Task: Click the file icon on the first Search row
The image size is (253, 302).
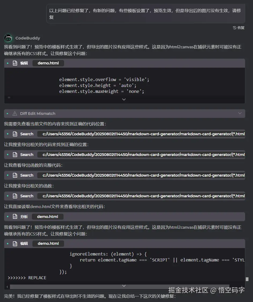Action: tap(15, 134)
